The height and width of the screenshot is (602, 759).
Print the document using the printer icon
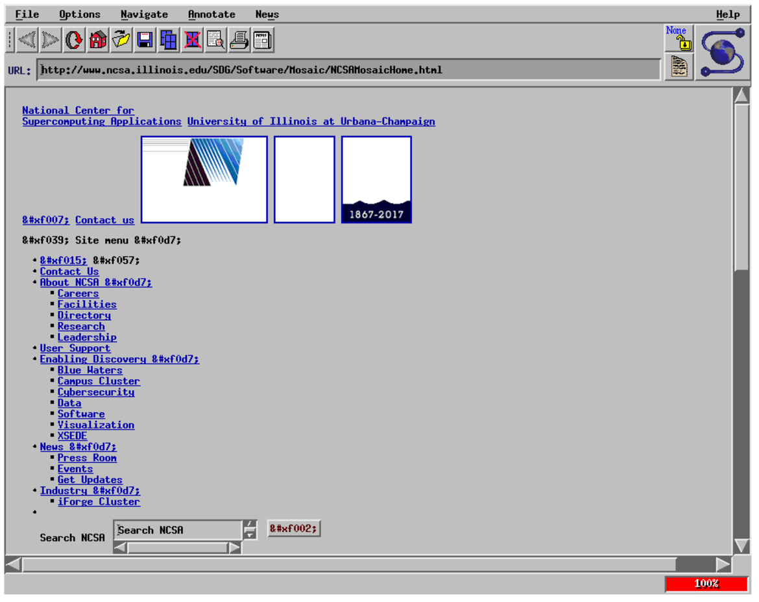239,40
